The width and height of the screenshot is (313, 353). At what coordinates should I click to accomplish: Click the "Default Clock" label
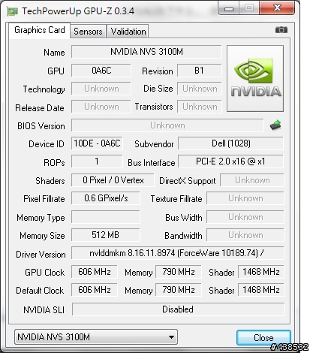40,291
